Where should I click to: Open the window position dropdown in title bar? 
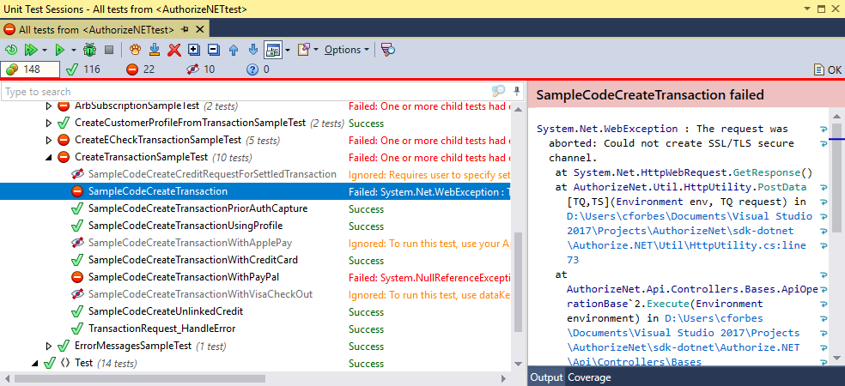pyautogui.click(x=807, y=9)
